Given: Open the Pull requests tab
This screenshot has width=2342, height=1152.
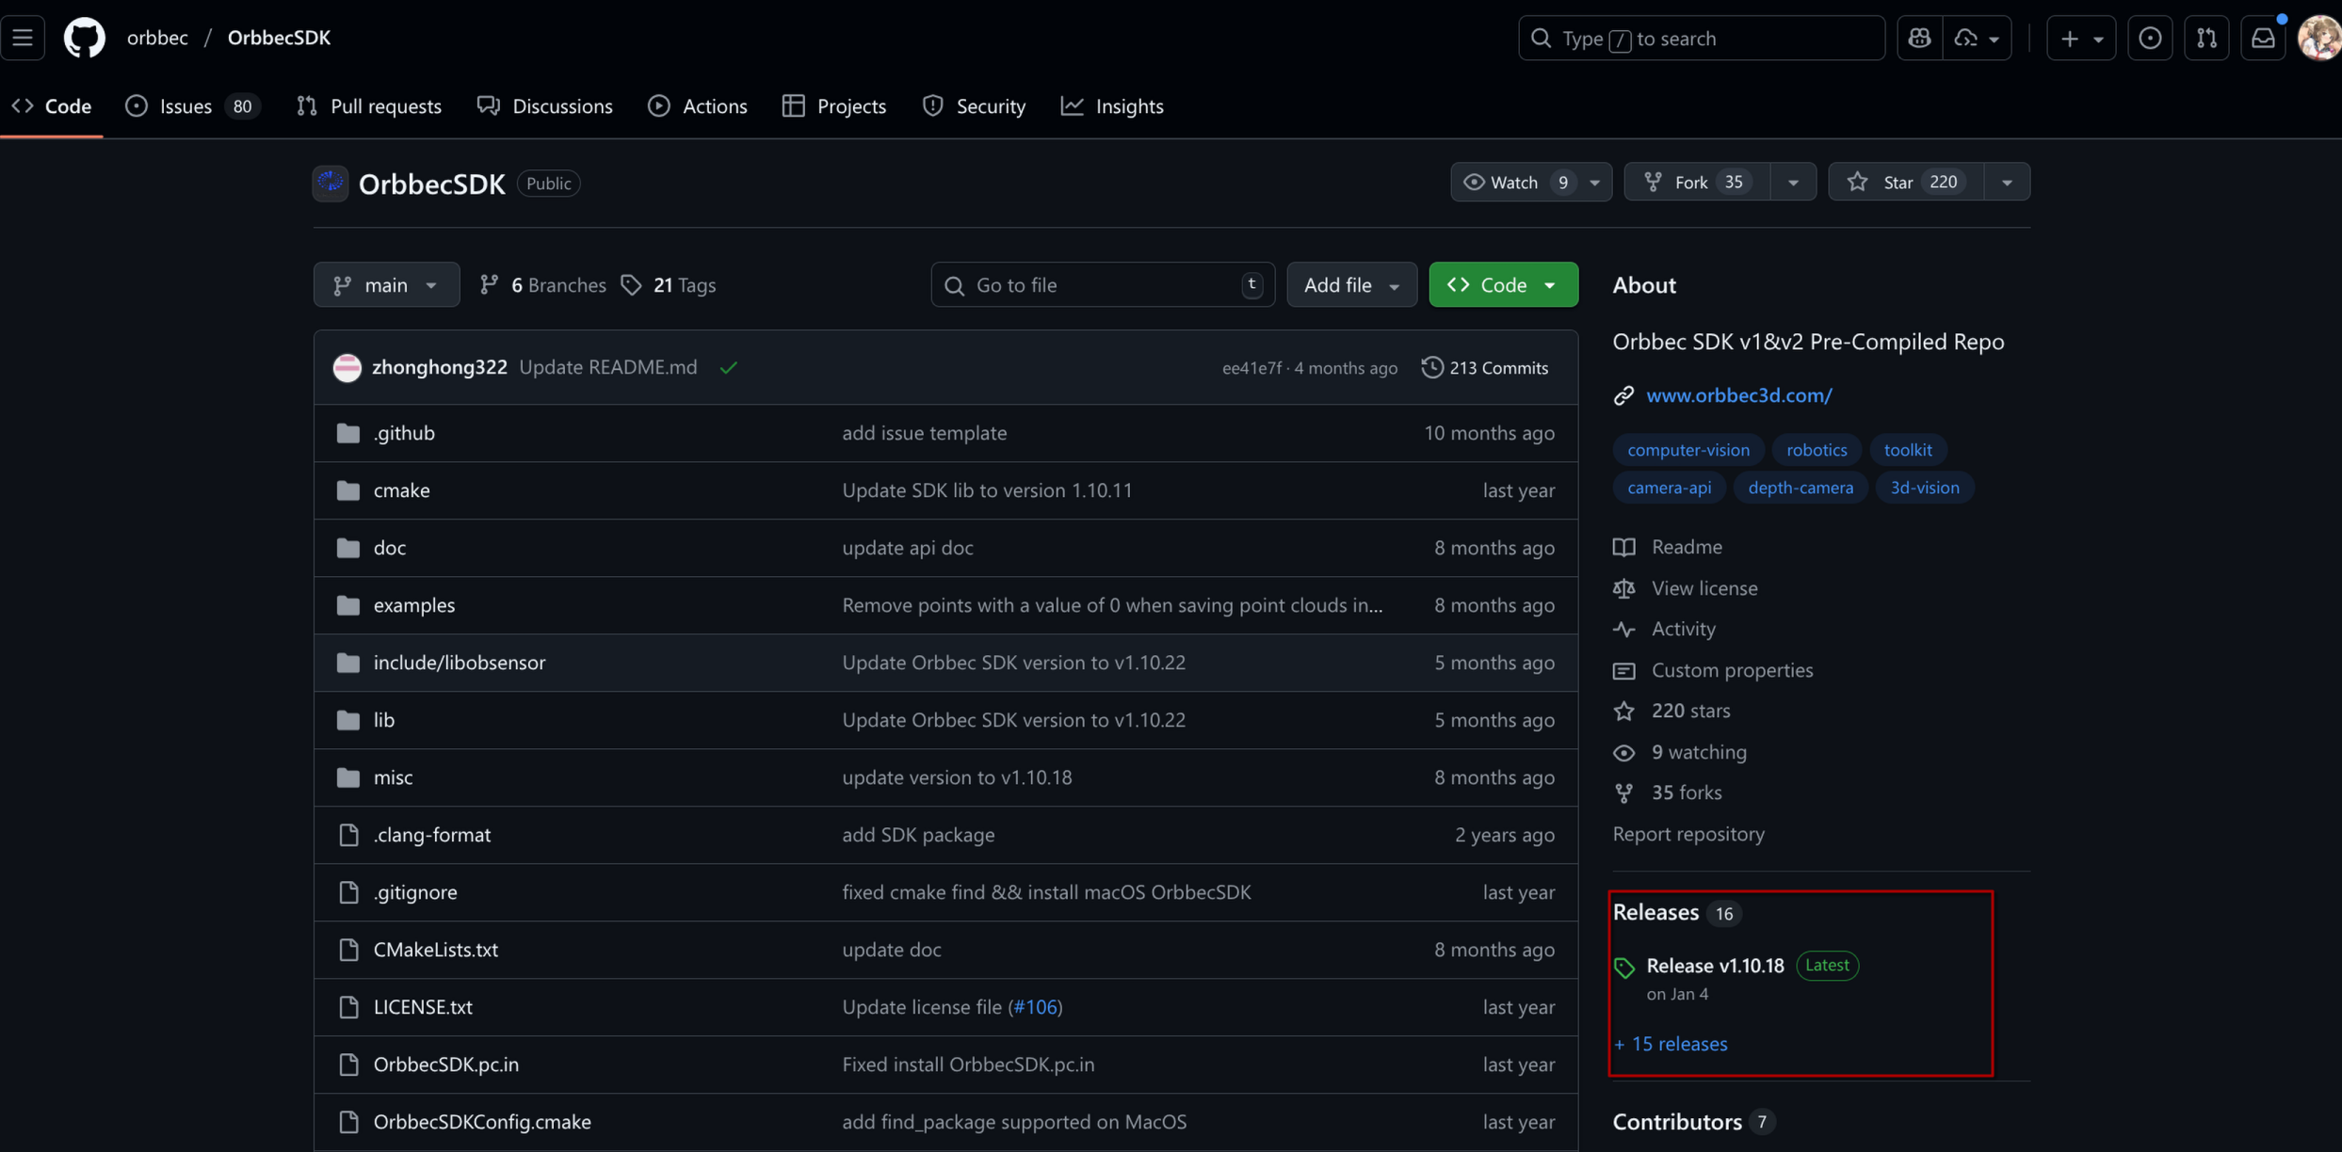Looking at the screenshot, I should click(369, 106).
